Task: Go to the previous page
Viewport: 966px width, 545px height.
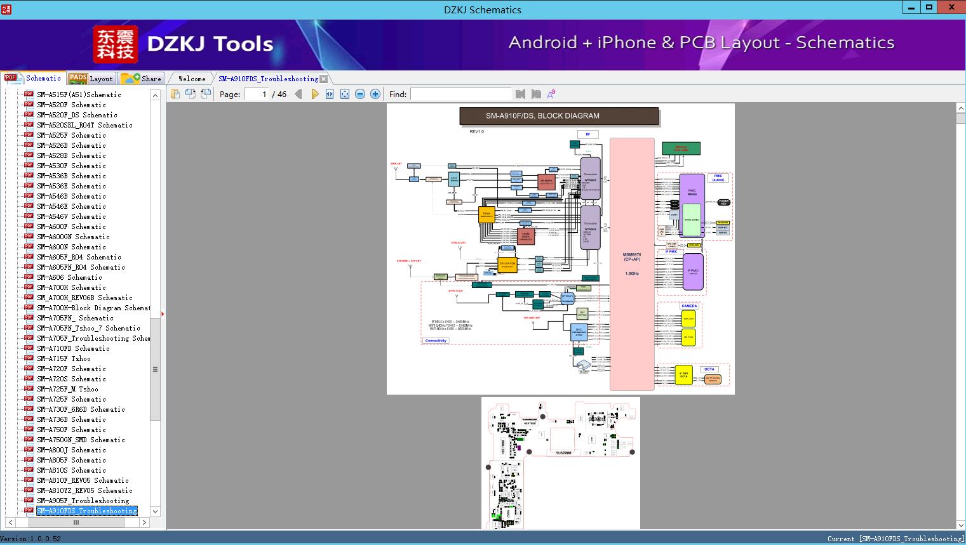Action: [299, 94]
